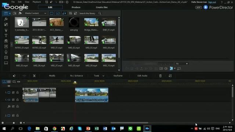Click the trash delete icon above timeline
This screenshot has height=132, width=235.
(160, 76)
